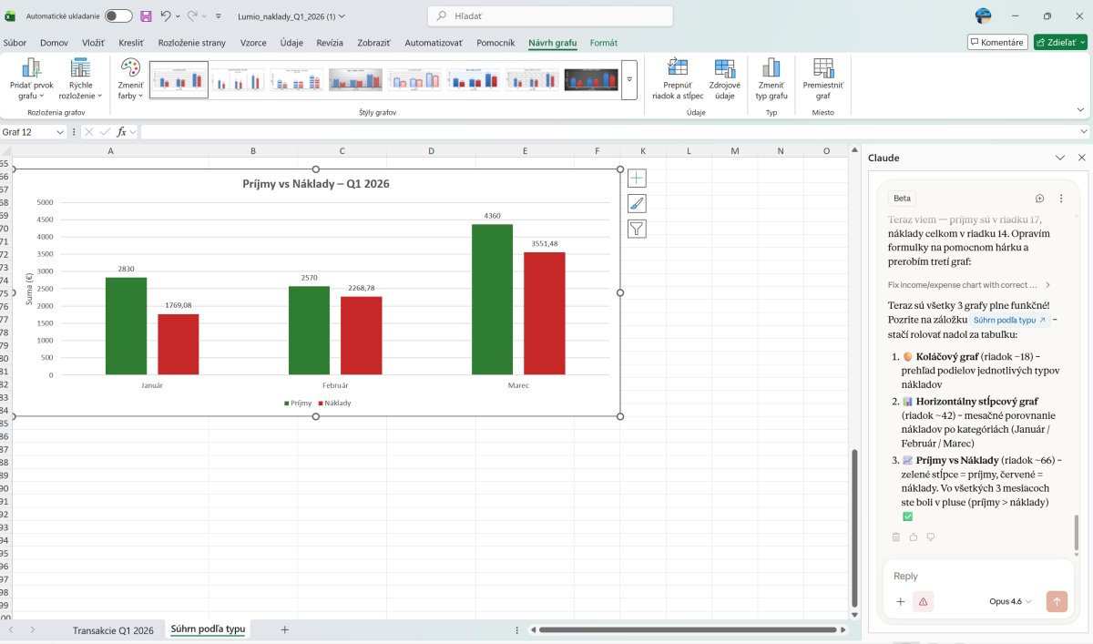Screen dimensions: 1093x644
Task: Click Zmeniť typ grafu icon
Action: coord(771,68)
